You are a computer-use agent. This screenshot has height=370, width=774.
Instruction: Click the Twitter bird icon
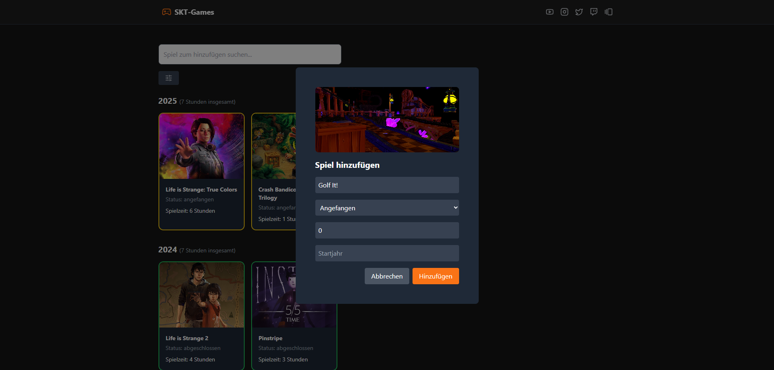(579, 12)
